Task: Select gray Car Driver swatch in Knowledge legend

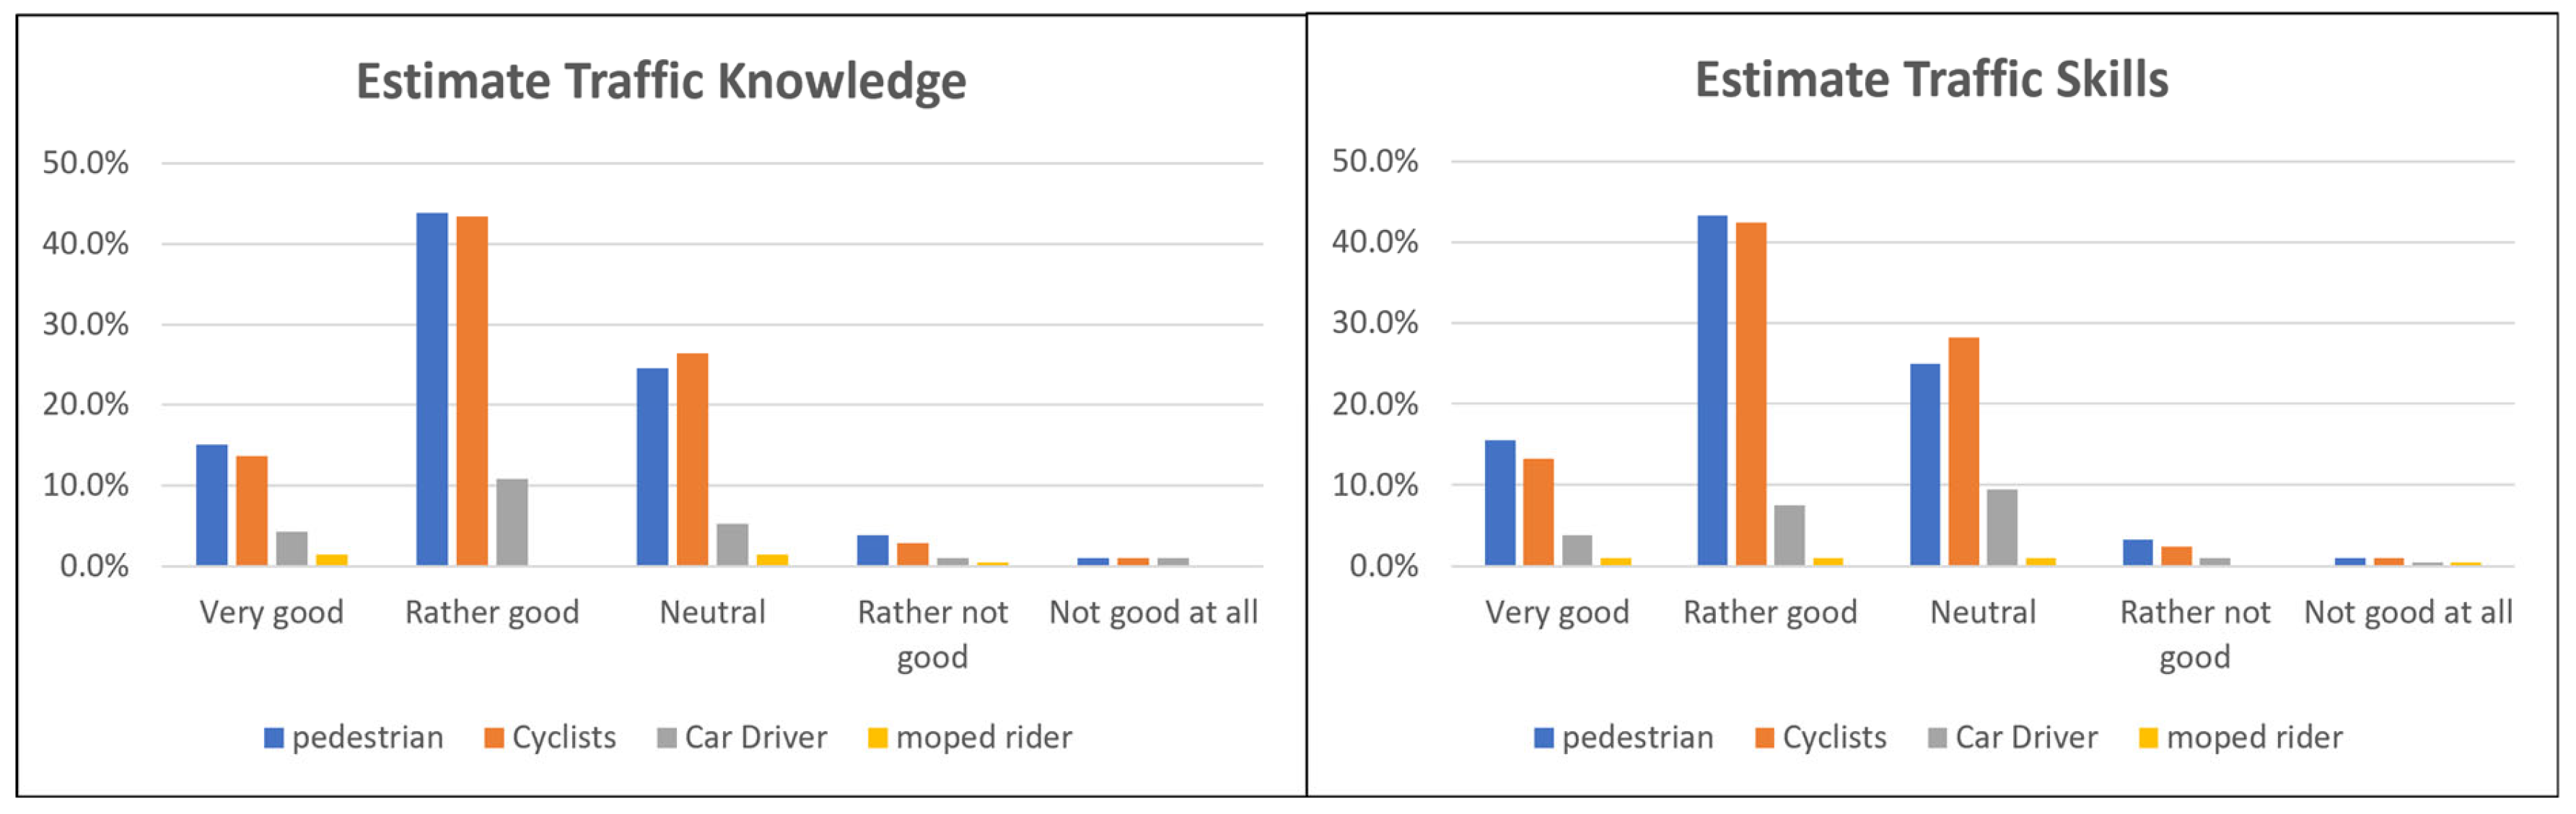Action: click(666, 738)
